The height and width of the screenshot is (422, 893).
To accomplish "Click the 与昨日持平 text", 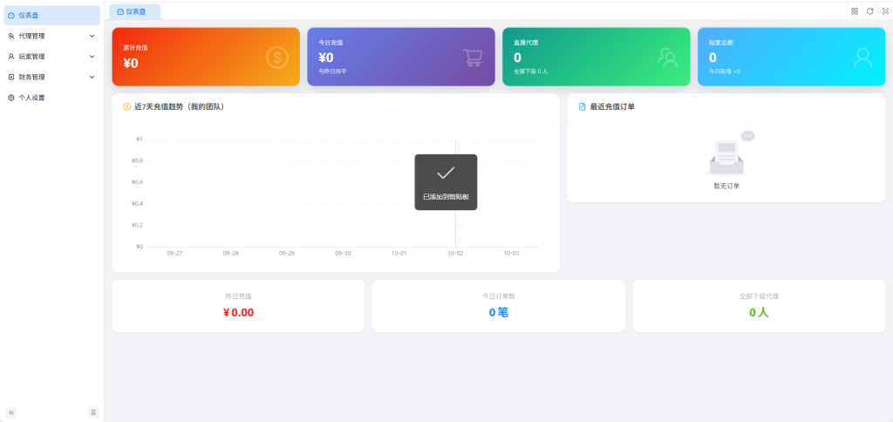I will pos(332,71).
